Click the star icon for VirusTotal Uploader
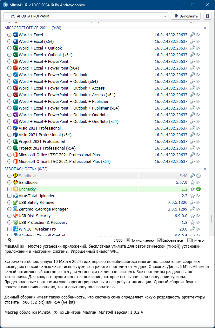This screenshot has height=328, width=215. click(x=192, y=196)
